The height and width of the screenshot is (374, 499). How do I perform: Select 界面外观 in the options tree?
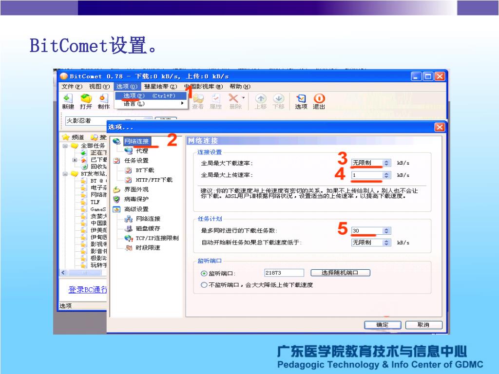(136, 189)
